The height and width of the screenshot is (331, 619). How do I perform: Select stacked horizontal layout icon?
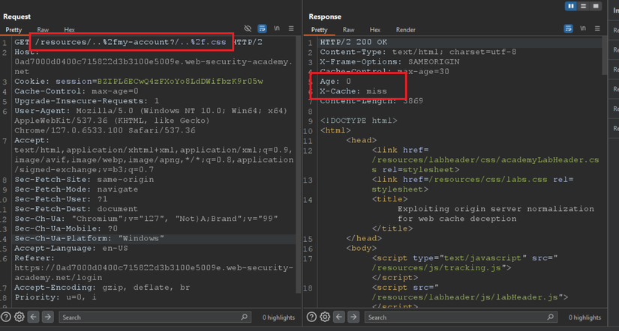pos(583,6)
